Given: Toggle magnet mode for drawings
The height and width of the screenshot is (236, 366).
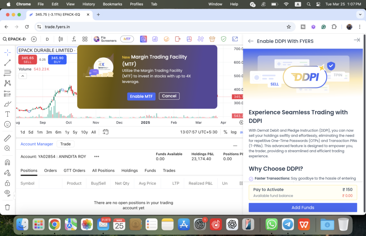Looking at the screenshot, I should click(8, 162).
